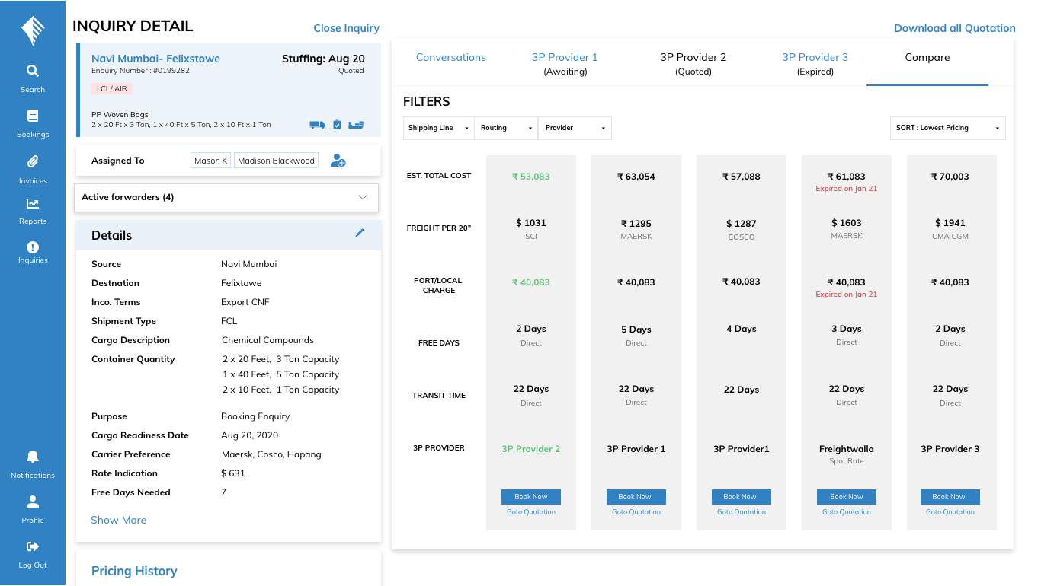Expand the Active forwarders (4) section
Viewport: 1041px width, 586px height.
[x=226, y=197]
